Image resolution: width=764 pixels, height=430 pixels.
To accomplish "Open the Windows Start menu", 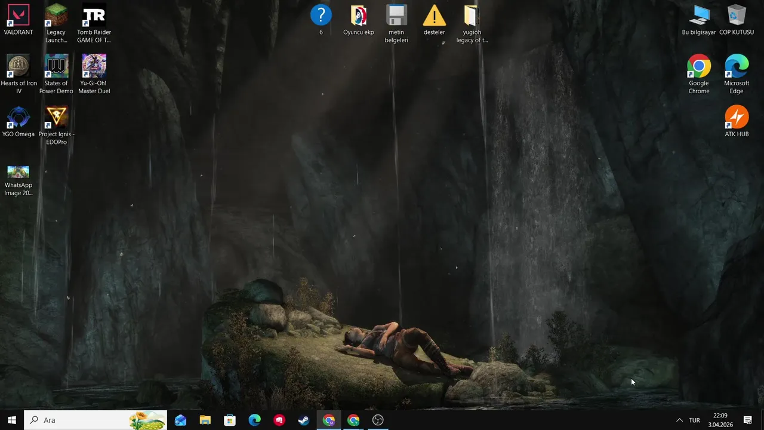I will tap(12, 420).
